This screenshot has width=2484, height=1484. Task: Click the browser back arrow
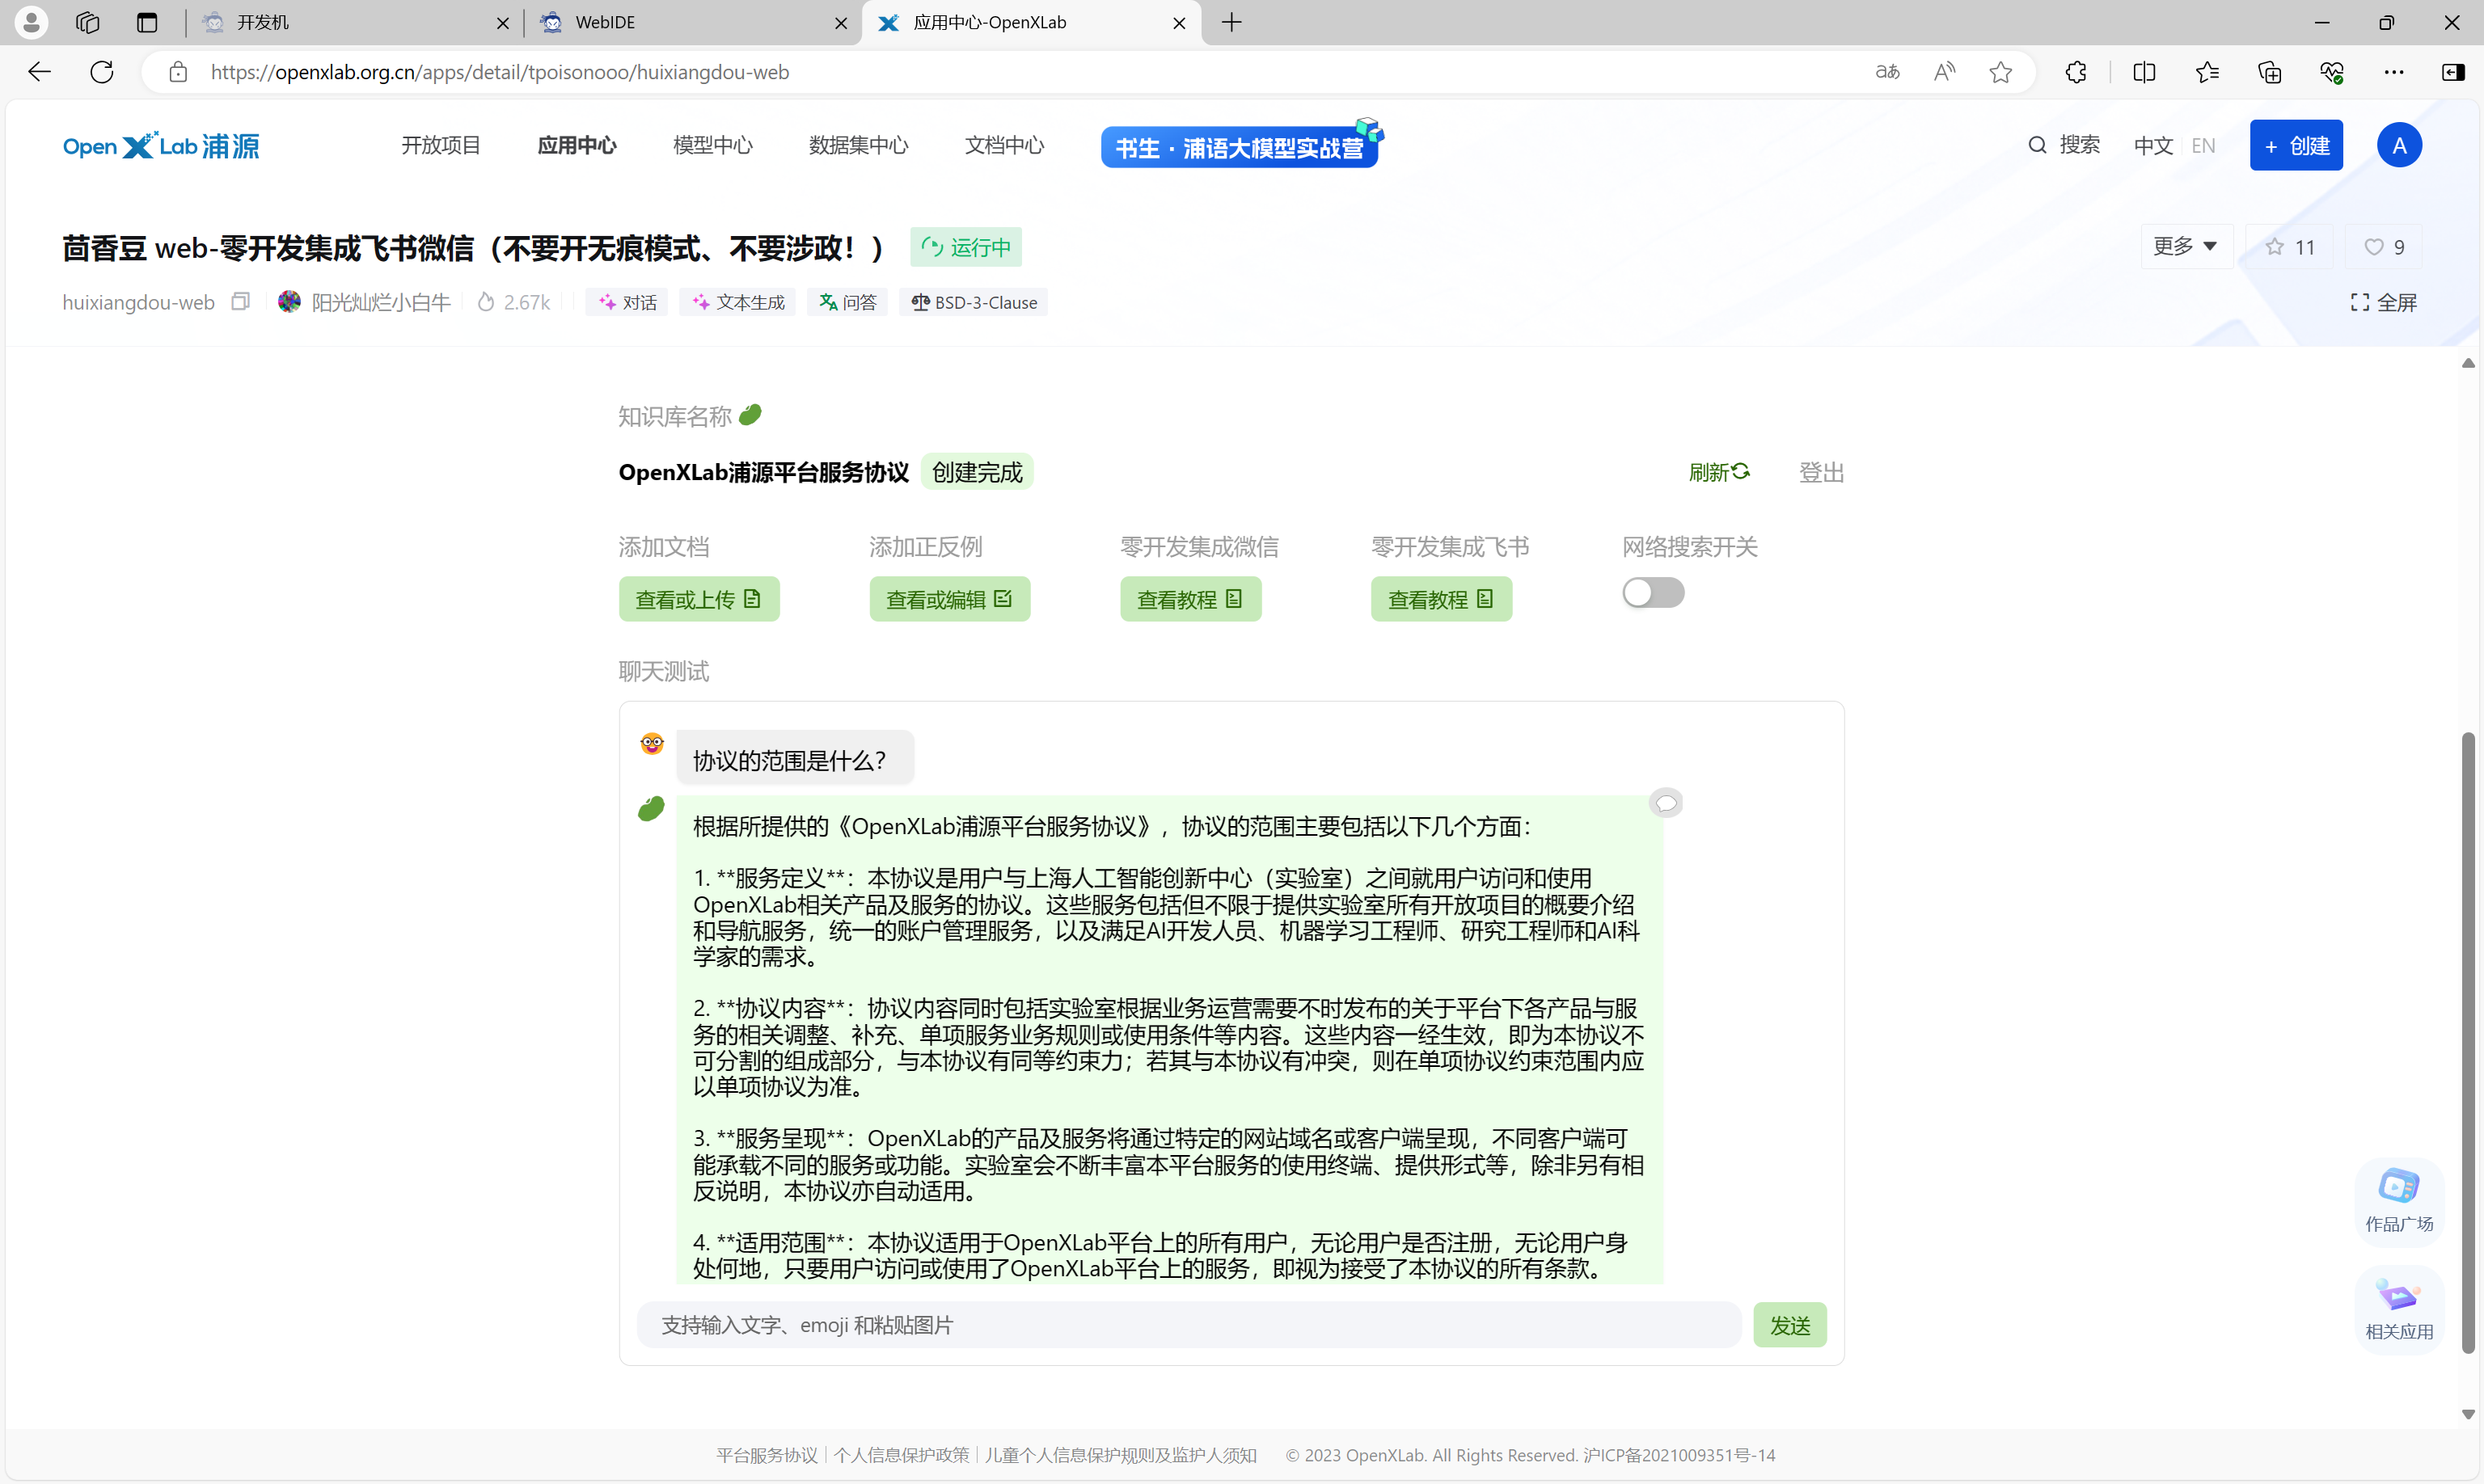(x=39, y=72)
